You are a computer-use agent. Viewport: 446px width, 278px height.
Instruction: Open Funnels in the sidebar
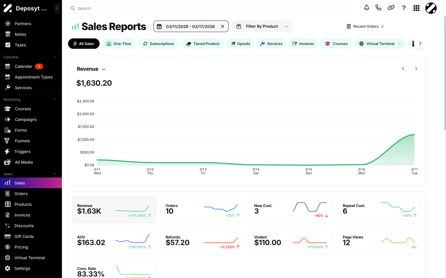(x=31, y=141)
